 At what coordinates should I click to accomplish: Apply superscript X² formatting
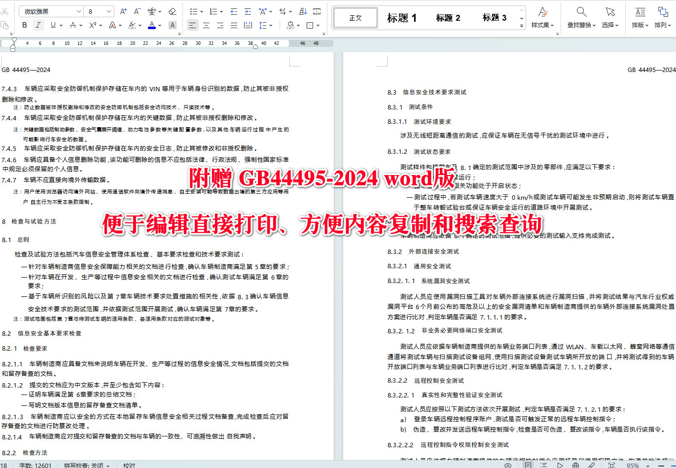[x=93, y=25]
